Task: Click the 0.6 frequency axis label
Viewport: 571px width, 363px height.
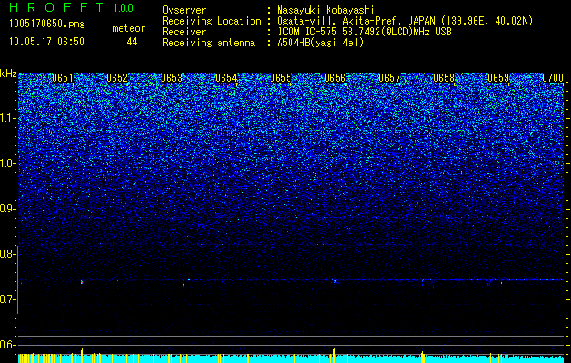Action: coord(7,345)
